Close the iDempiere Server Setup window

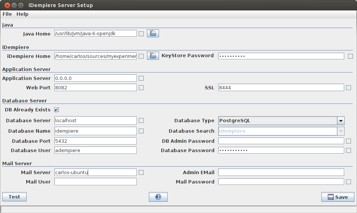(7, 5)
